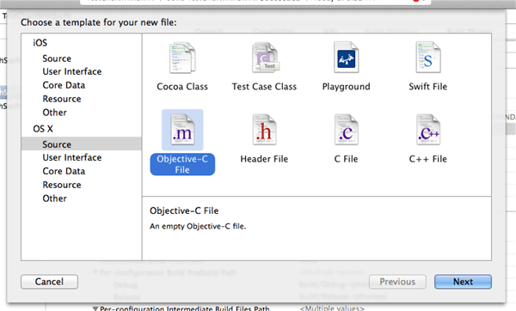Select the highlighted OS X Source category
Viewport: 516px width, 311px height.
point(82,144)
